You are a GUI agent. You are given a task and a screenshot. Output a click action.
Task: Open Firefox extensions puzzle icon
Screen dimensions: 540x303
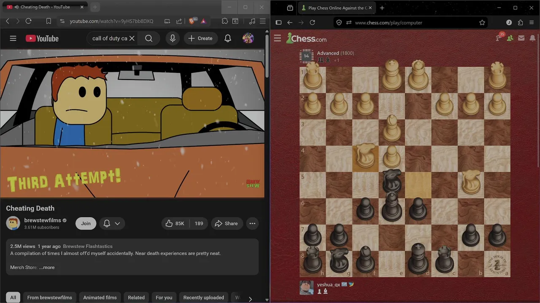point(520,23)
